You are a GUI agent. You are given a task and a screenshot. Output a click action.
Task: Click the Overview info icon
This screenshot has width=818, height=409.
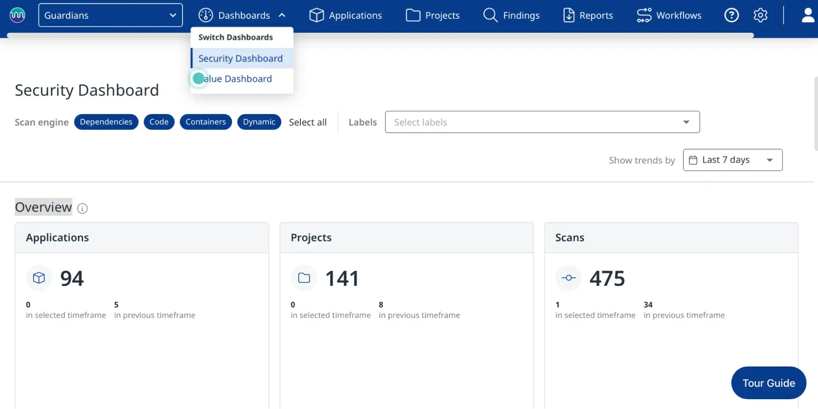click(82, 208)
